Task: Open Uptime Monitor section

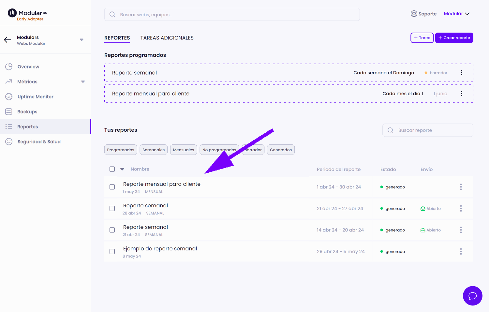Action: [x=36, y=97]
